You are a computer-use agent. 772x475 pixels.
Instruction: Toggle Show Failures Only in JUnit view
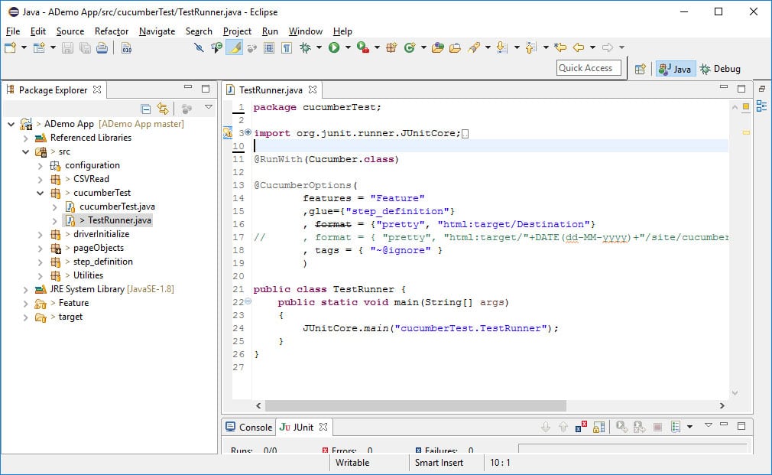[581, 427]
